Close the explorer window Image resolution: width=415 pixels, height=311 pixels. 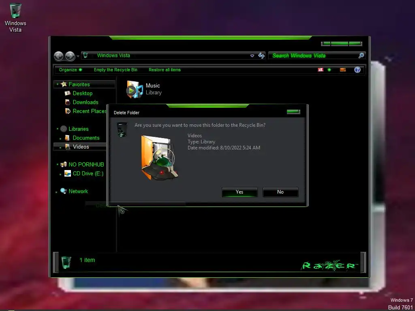point(355,44)
